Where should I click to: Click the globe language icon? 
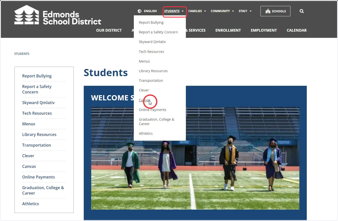(x=139, y=11)
